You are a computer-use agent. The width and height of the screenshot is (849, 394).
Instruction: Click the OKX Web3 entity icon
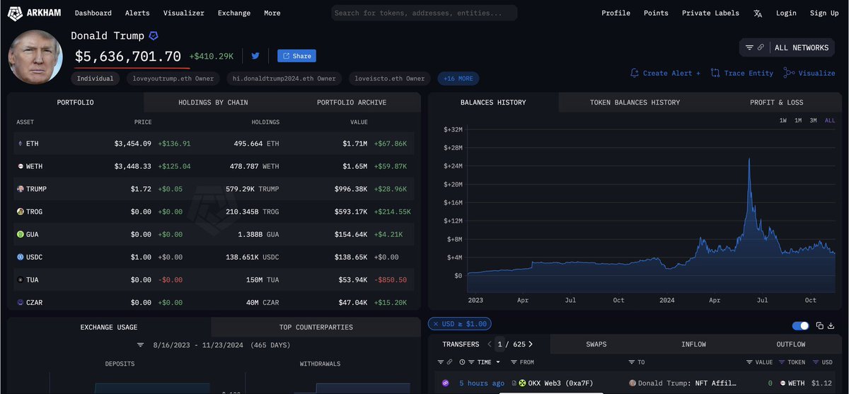[522, 383]
